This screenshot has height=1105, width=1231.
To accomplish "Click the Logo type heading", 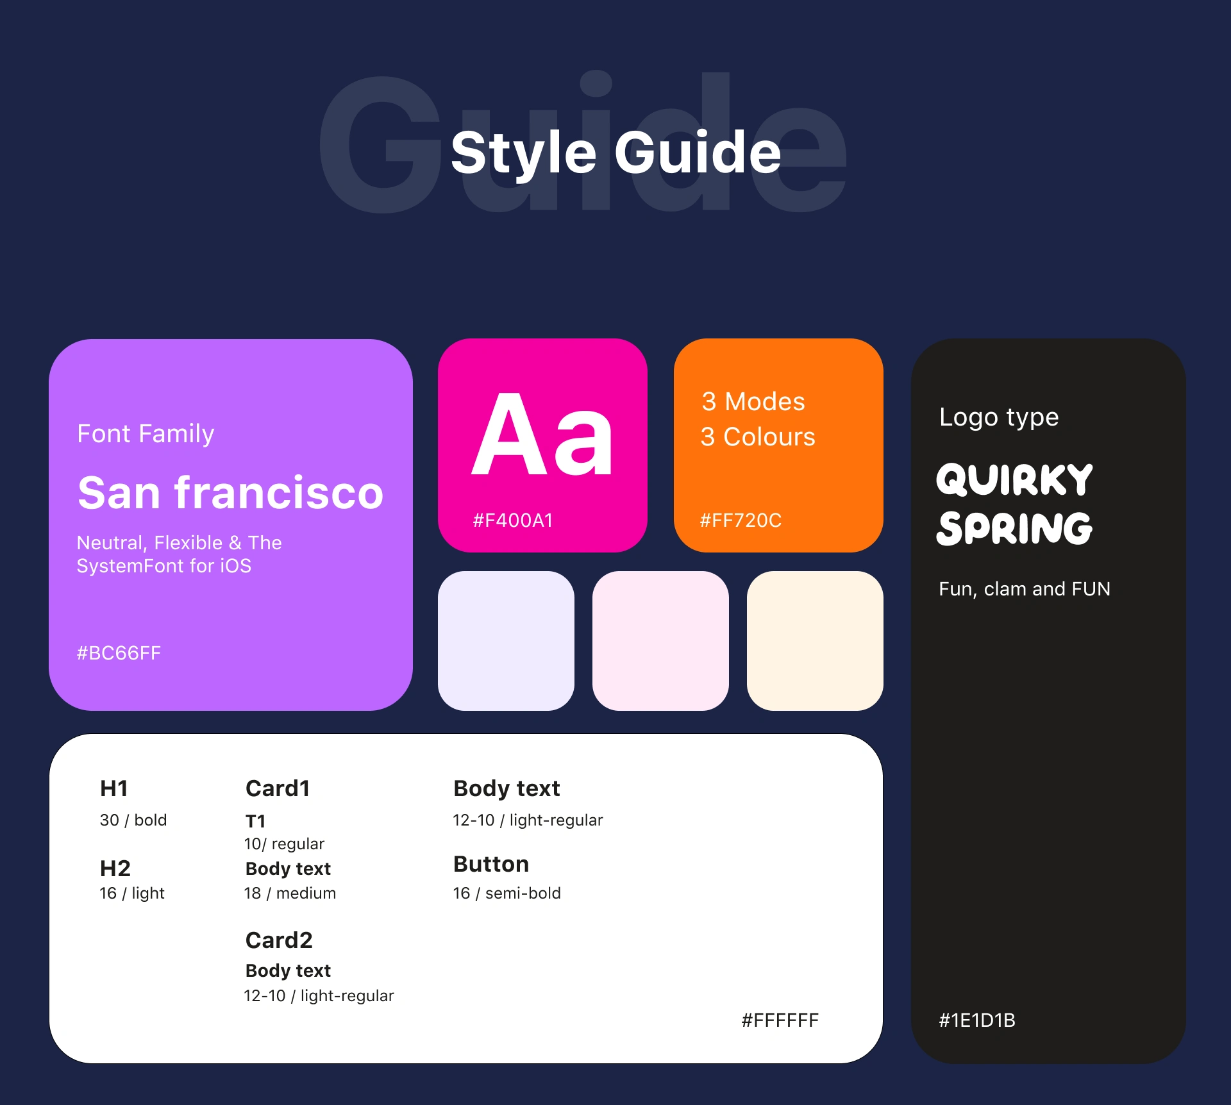I will 998,417.
